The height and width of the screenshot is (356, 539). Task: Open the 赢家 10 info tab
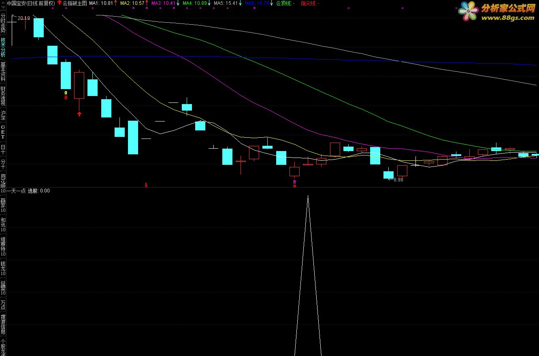(3, 205)
